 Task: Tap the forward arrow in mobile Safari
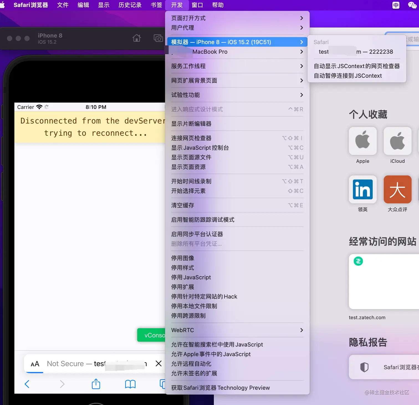[62, 384]
